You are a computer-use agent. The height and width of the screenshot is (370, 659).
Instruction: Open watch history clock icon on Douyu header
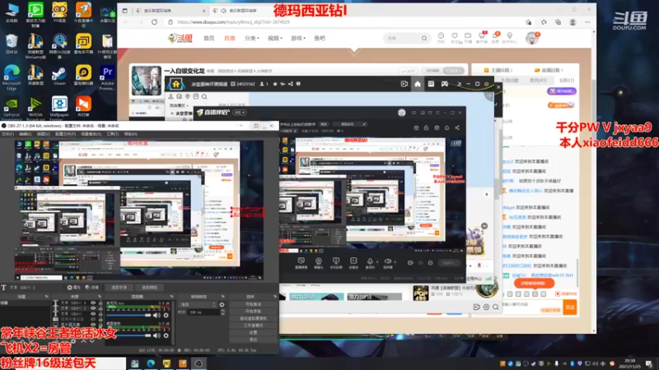(x=441, y=36)
